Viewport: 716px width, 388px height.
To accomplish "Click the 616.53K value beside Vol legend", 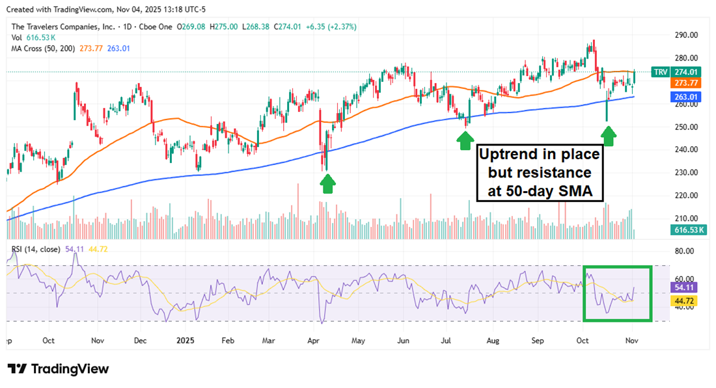I will pyautogui.click(x=41, y=38).
